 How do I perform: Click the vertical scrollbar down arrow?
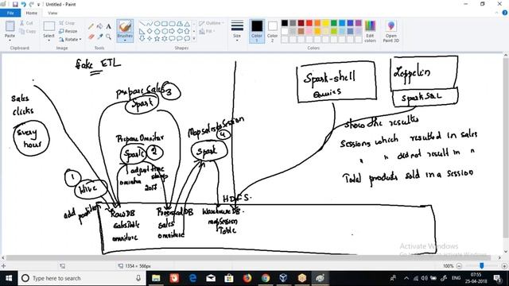click(x=506, y=251)
